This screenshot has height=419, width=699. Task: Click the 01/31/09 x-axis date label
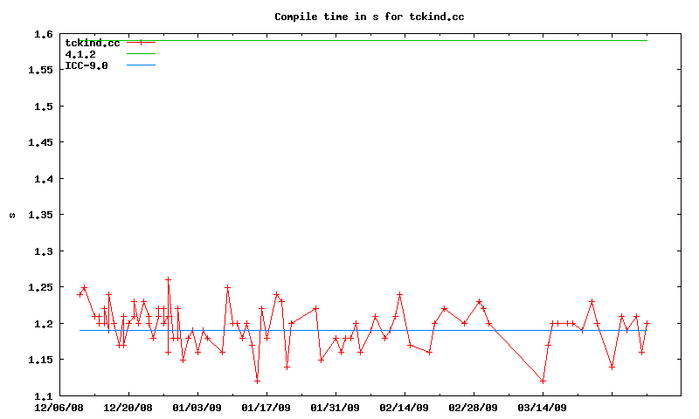(336, 408)
